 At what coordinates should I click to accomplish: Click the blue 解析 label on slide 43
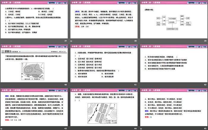point(7,96)
